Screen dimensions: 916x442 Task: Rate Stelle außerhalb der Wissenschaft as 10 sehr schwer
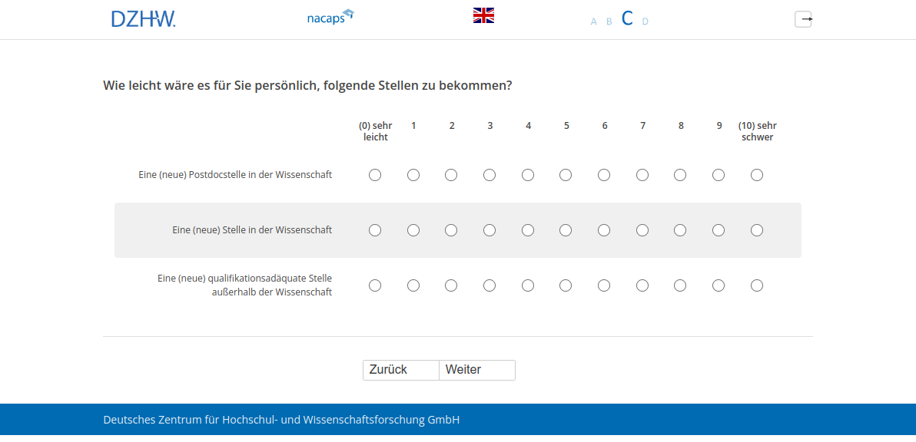click(757, 285)
